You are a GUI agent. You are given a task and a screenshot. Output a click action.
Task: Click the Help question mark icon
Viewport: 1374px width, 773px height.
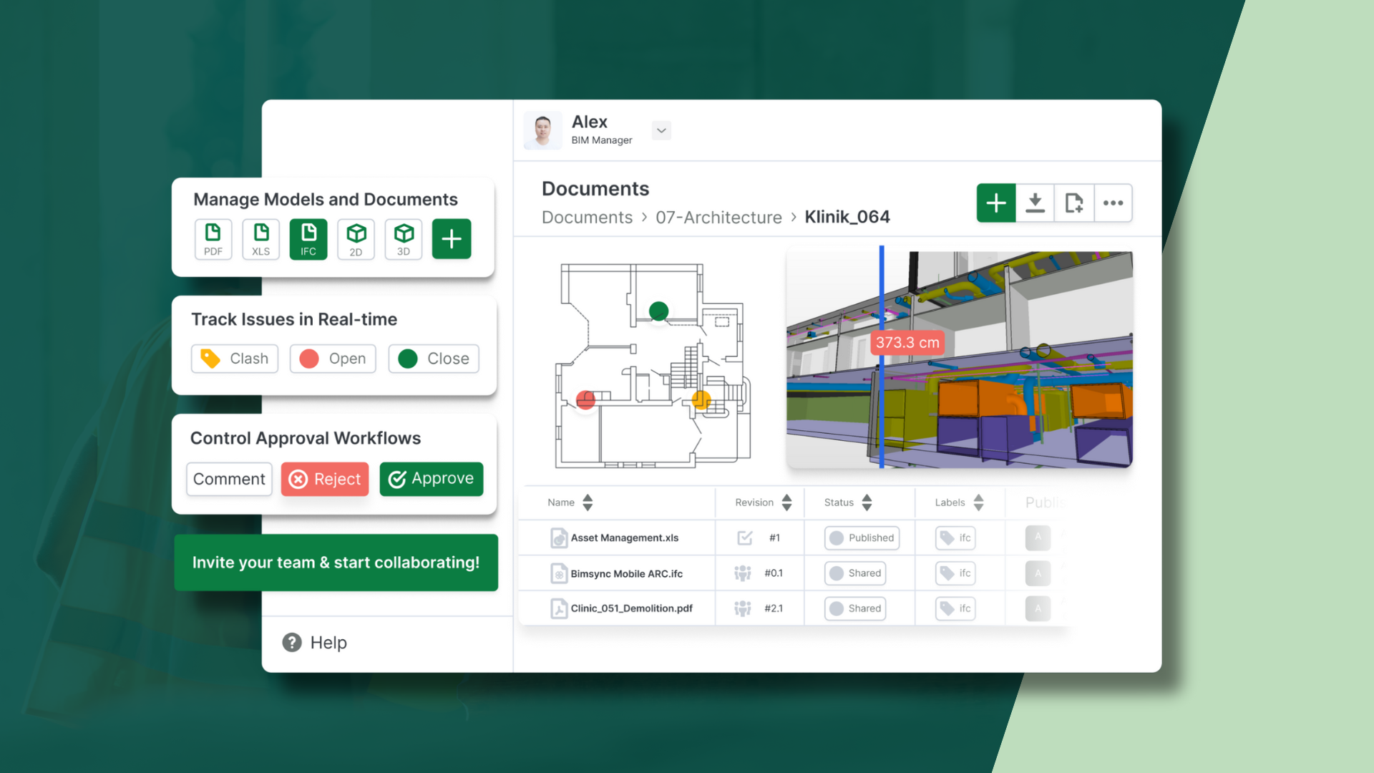[292, 643]
